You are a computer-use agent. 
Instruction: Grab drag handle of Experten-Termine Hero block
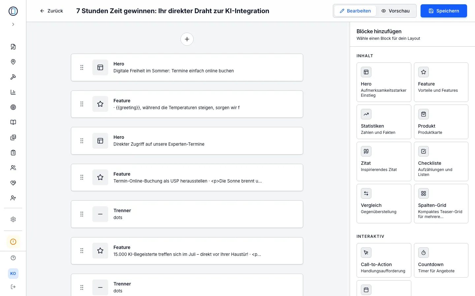point(82,141)
